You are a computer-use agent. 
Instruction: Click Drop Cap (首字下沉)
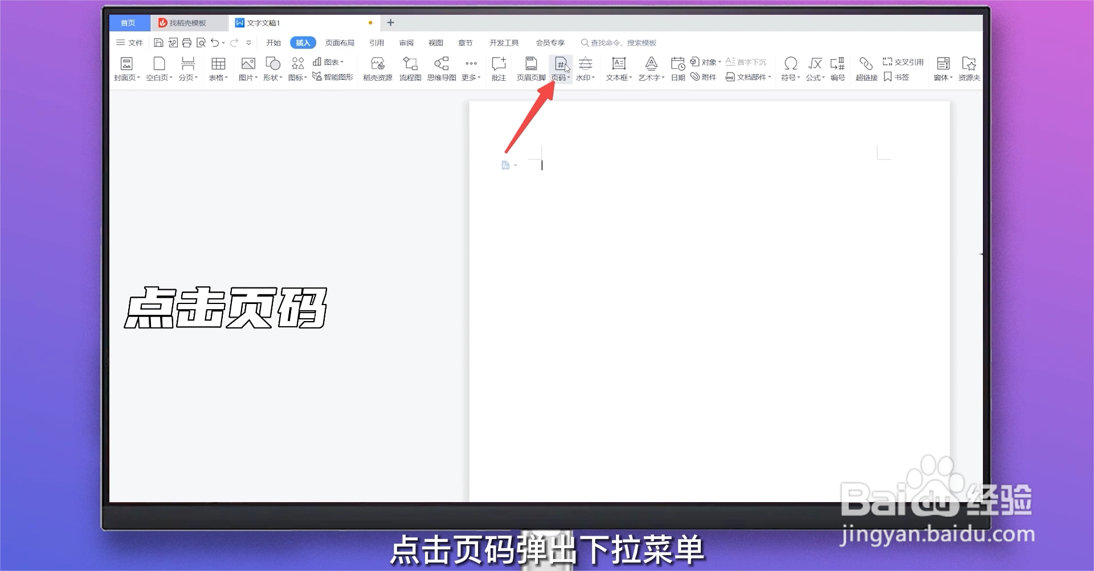(x=746, y=62)
